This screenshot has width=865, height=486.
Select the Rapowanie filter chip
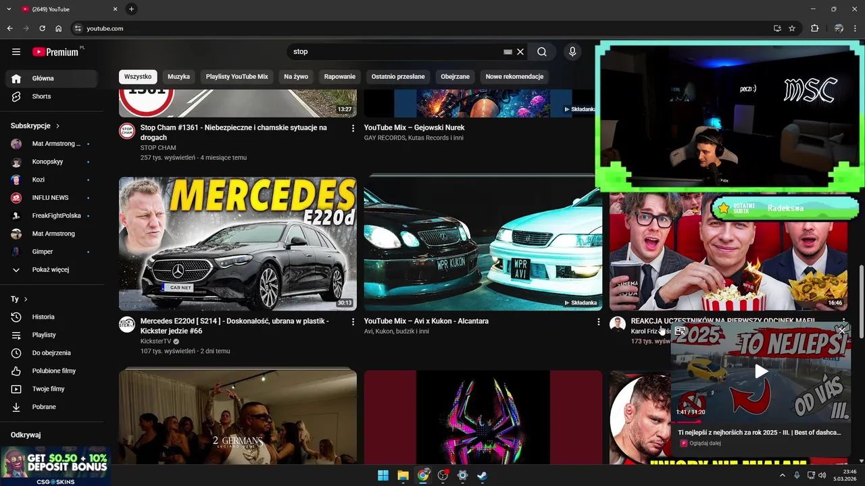point(339,77)
